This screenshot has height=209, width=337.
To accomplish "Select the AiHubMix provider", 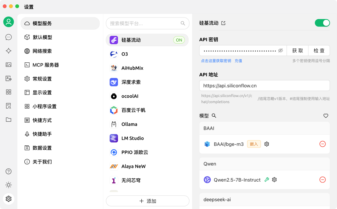I will (x=147, y=68).
